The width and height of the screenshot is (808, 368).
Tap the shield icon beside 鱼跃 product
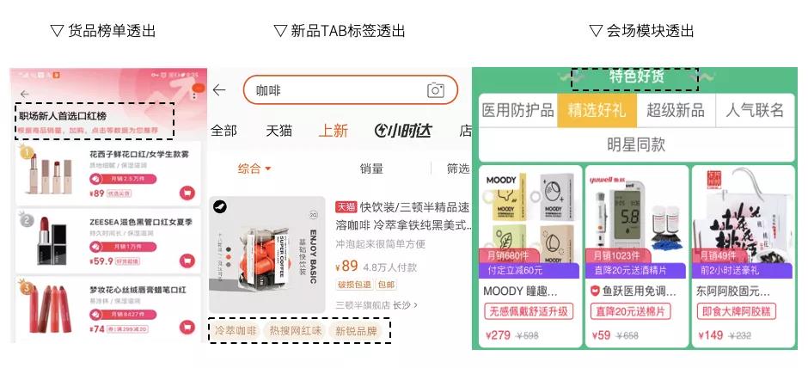tap(595, 291)
